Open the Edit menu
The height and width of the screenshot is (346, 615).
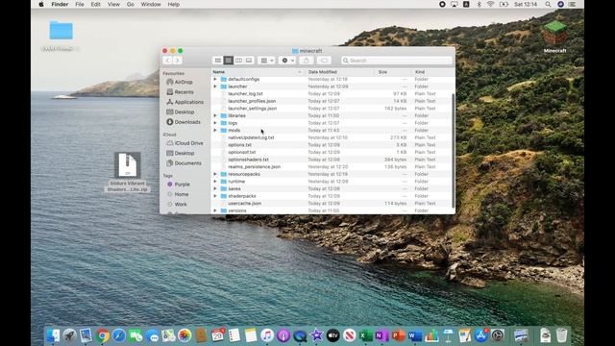pos(96,4)
